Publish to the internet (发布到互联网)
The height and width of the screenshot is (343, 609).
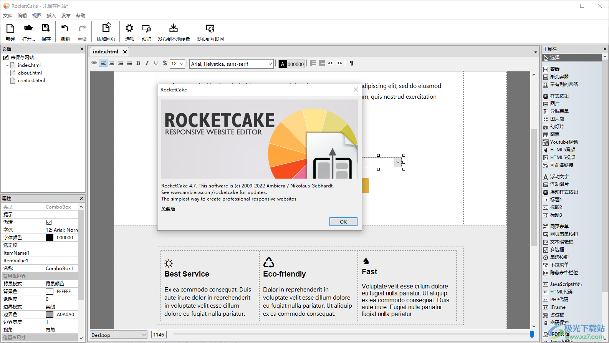click(210, 32)
